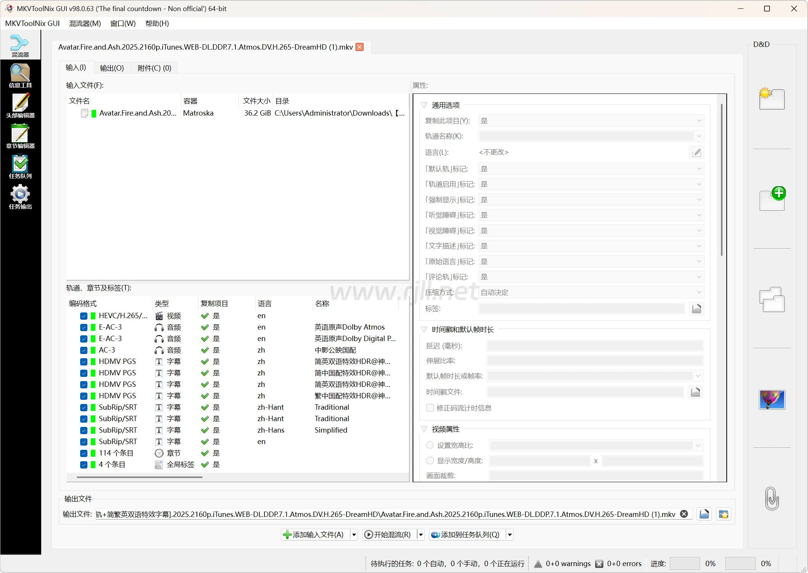
Task: Collapse the 通用选项 section
Action: click(x=424, y=105)
